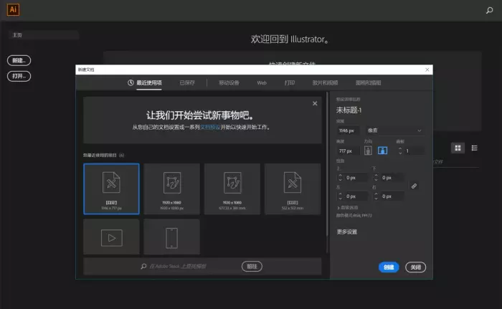This screenshot has height=309, width=502.
Task: Close the 新建文档 dialog with the X
Action: pos(427,70)
